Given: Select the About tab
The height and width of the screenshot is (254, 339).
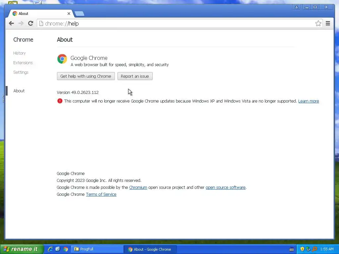Looking at the screenshot, I should (x=41, y=13).
